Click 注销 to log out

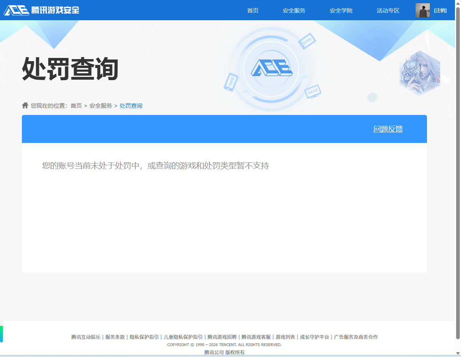[x=441, y=10]
